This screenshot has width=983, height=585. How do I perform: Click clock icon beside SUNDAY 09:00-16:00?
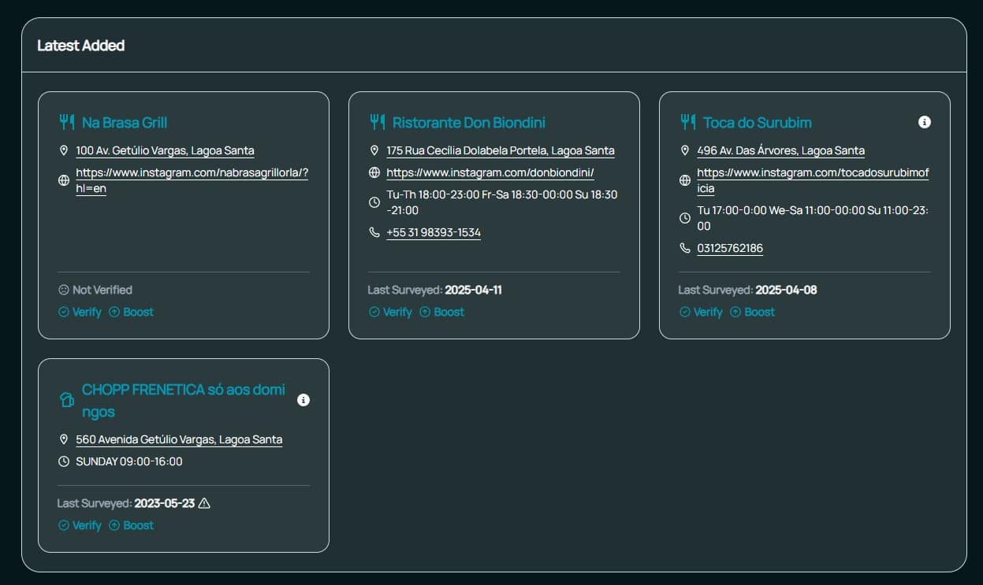point(64,461)
